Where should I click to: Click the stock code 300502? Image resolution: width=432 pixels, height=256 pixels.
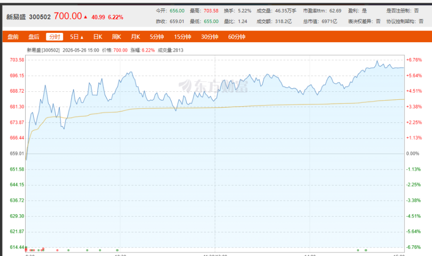click(40, 17)
